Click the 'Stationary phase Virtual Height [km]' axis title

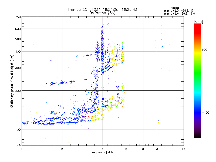click(x=12, y=81)
